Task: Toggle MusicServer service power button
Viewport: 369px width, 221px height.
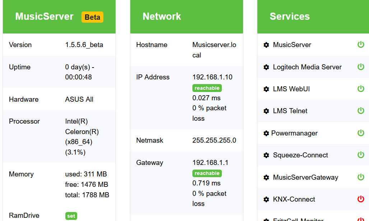Action: point(361,45)
